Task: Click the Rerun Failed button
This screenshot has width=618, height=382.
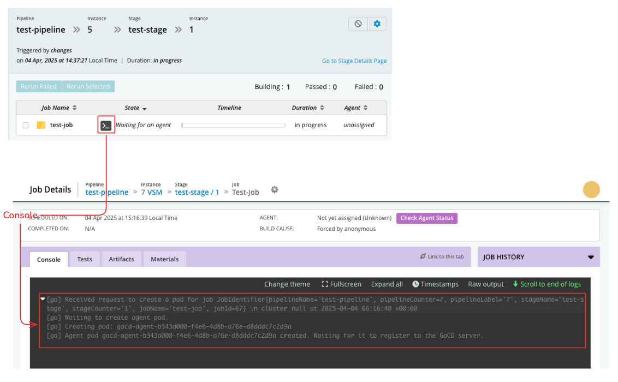Action: point(39,86)
